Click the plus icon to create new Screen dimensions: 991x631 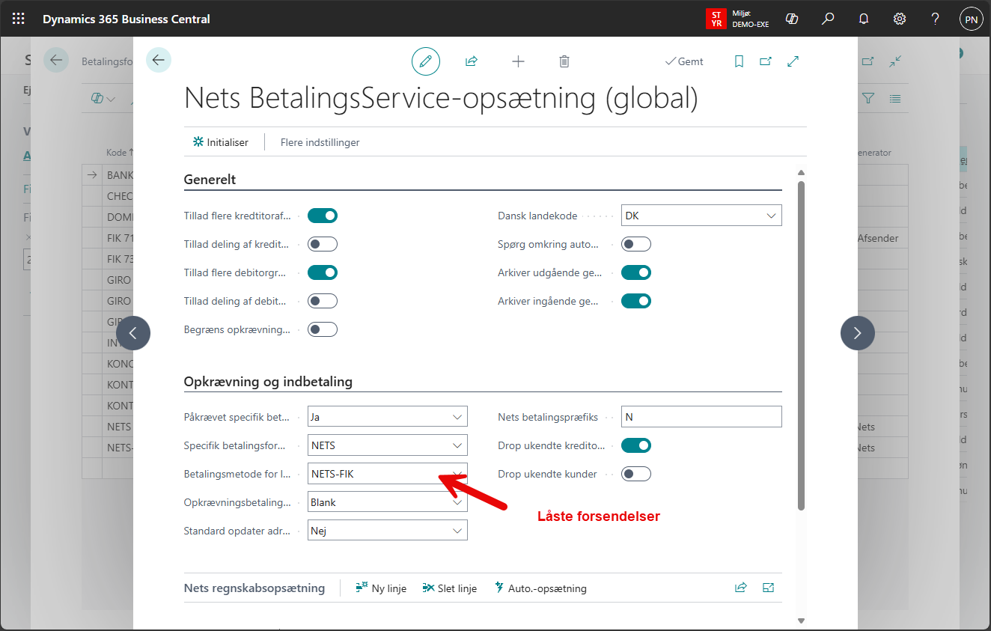[518, 61]
